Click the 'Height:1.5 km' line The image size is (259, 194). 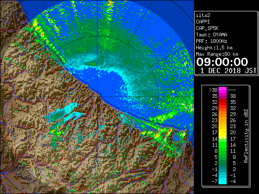(x=214, y=48)
